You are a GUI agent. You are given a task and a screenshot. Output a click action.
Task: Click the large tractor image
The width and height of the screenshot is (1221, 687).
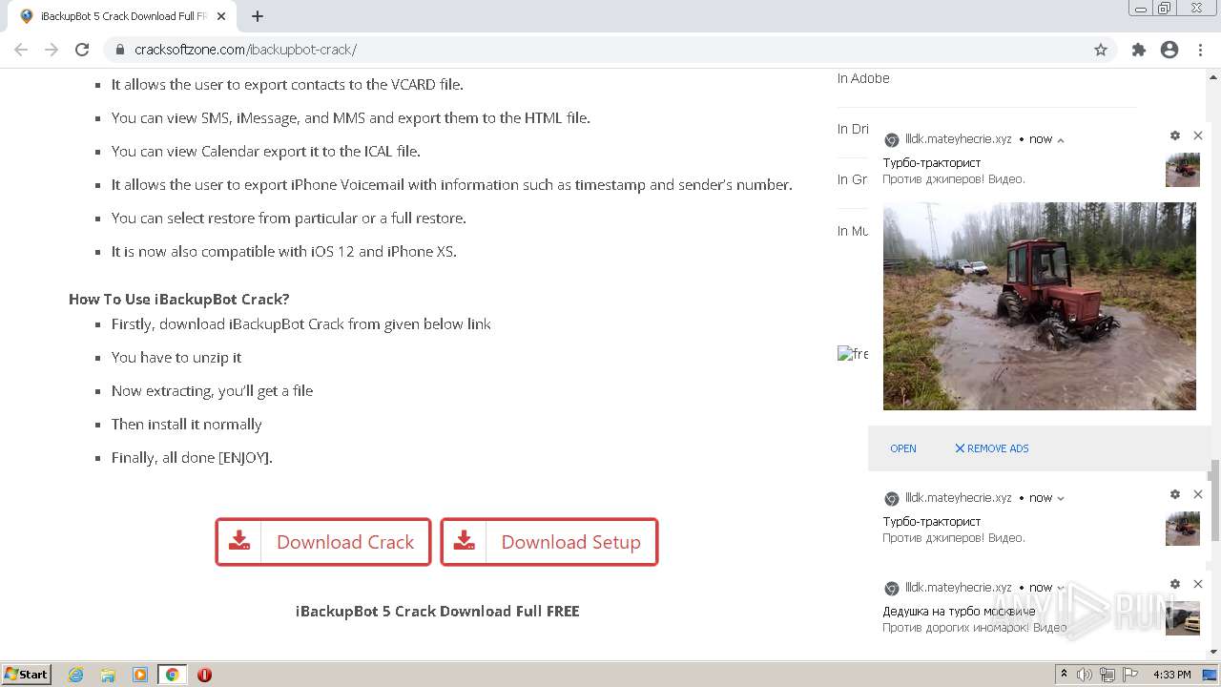(x=1040, y=306)
